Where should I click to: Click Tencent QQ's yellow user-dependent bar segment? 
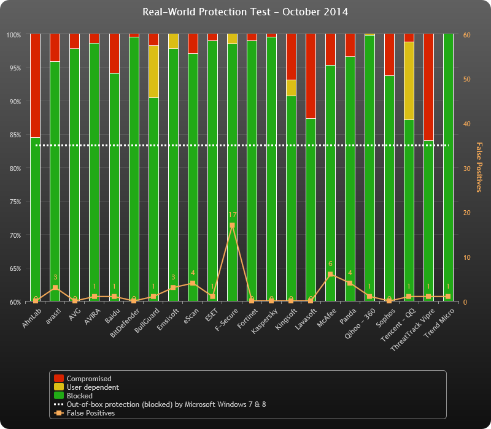(409, 81)
